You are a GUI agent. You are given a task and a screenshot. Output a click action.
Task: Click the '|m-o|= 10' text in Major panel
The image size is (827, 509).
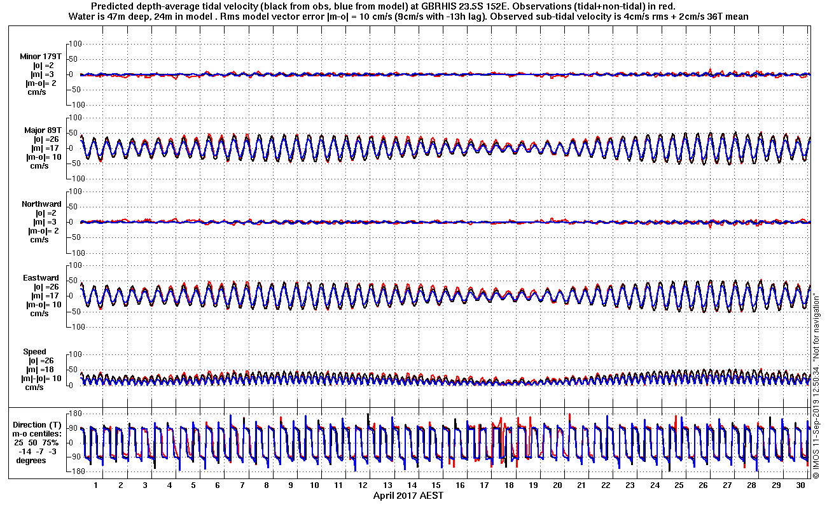click(43, 157)
